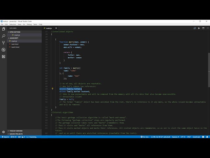Click the '//Interlinked objects' comment
This screenshot has height=158, width=210.
click(x=62, y=32)
